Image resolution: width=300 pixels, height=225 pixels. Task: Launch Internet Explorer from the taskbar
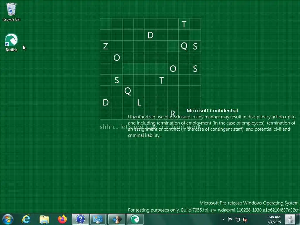click(26, 219)
